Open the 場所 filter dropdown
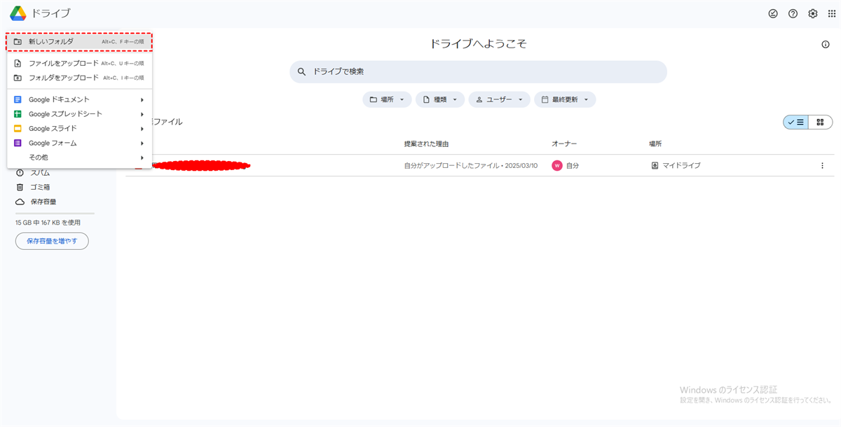Viewport: 841px width, 427px height. coord(387,99)
